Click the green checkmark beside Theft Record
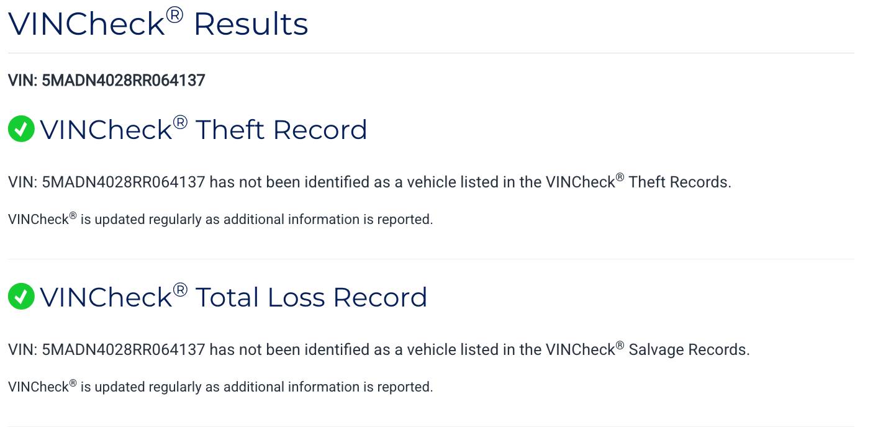The height and width of the screenshot is (448, 873). [21, 129]
